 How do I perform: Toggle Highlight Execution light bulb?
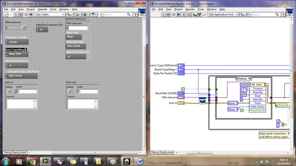(x=184, y=15)
